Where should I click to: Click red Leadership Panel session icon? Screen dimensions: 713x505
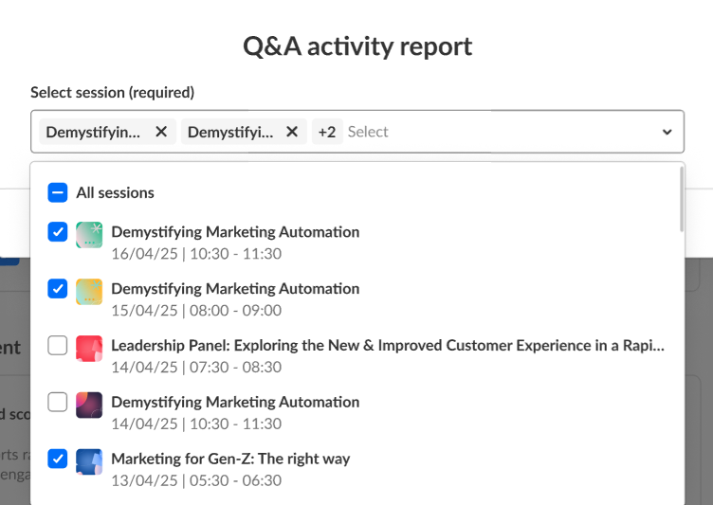[x=89, y=349]
